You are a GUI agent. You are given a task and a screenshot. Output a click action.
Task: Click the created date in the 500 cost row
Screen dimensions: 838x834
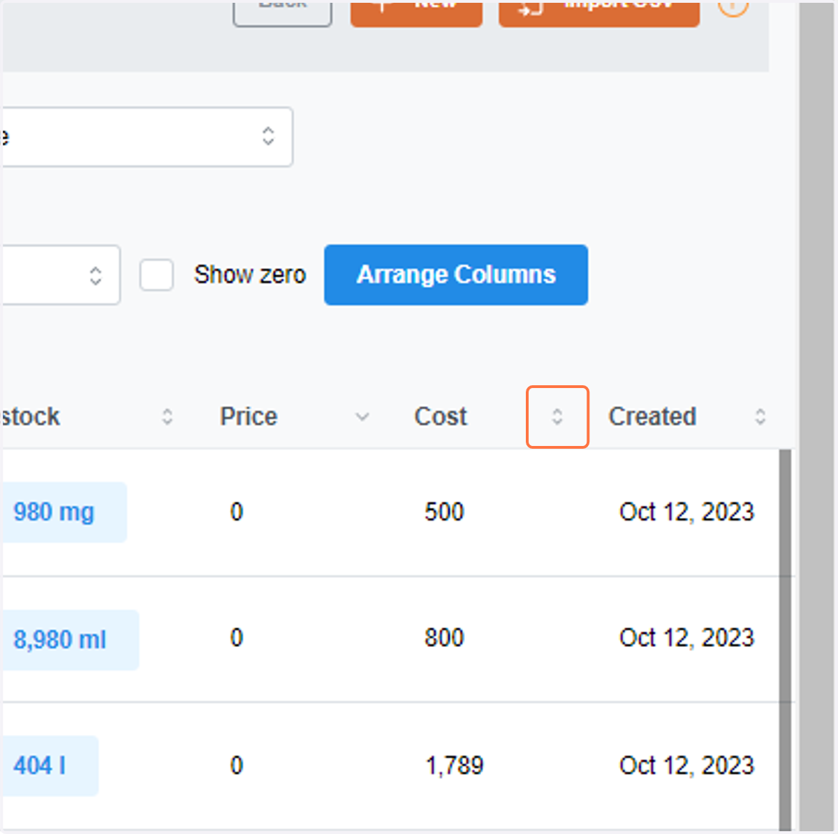[x=686, y=512]
